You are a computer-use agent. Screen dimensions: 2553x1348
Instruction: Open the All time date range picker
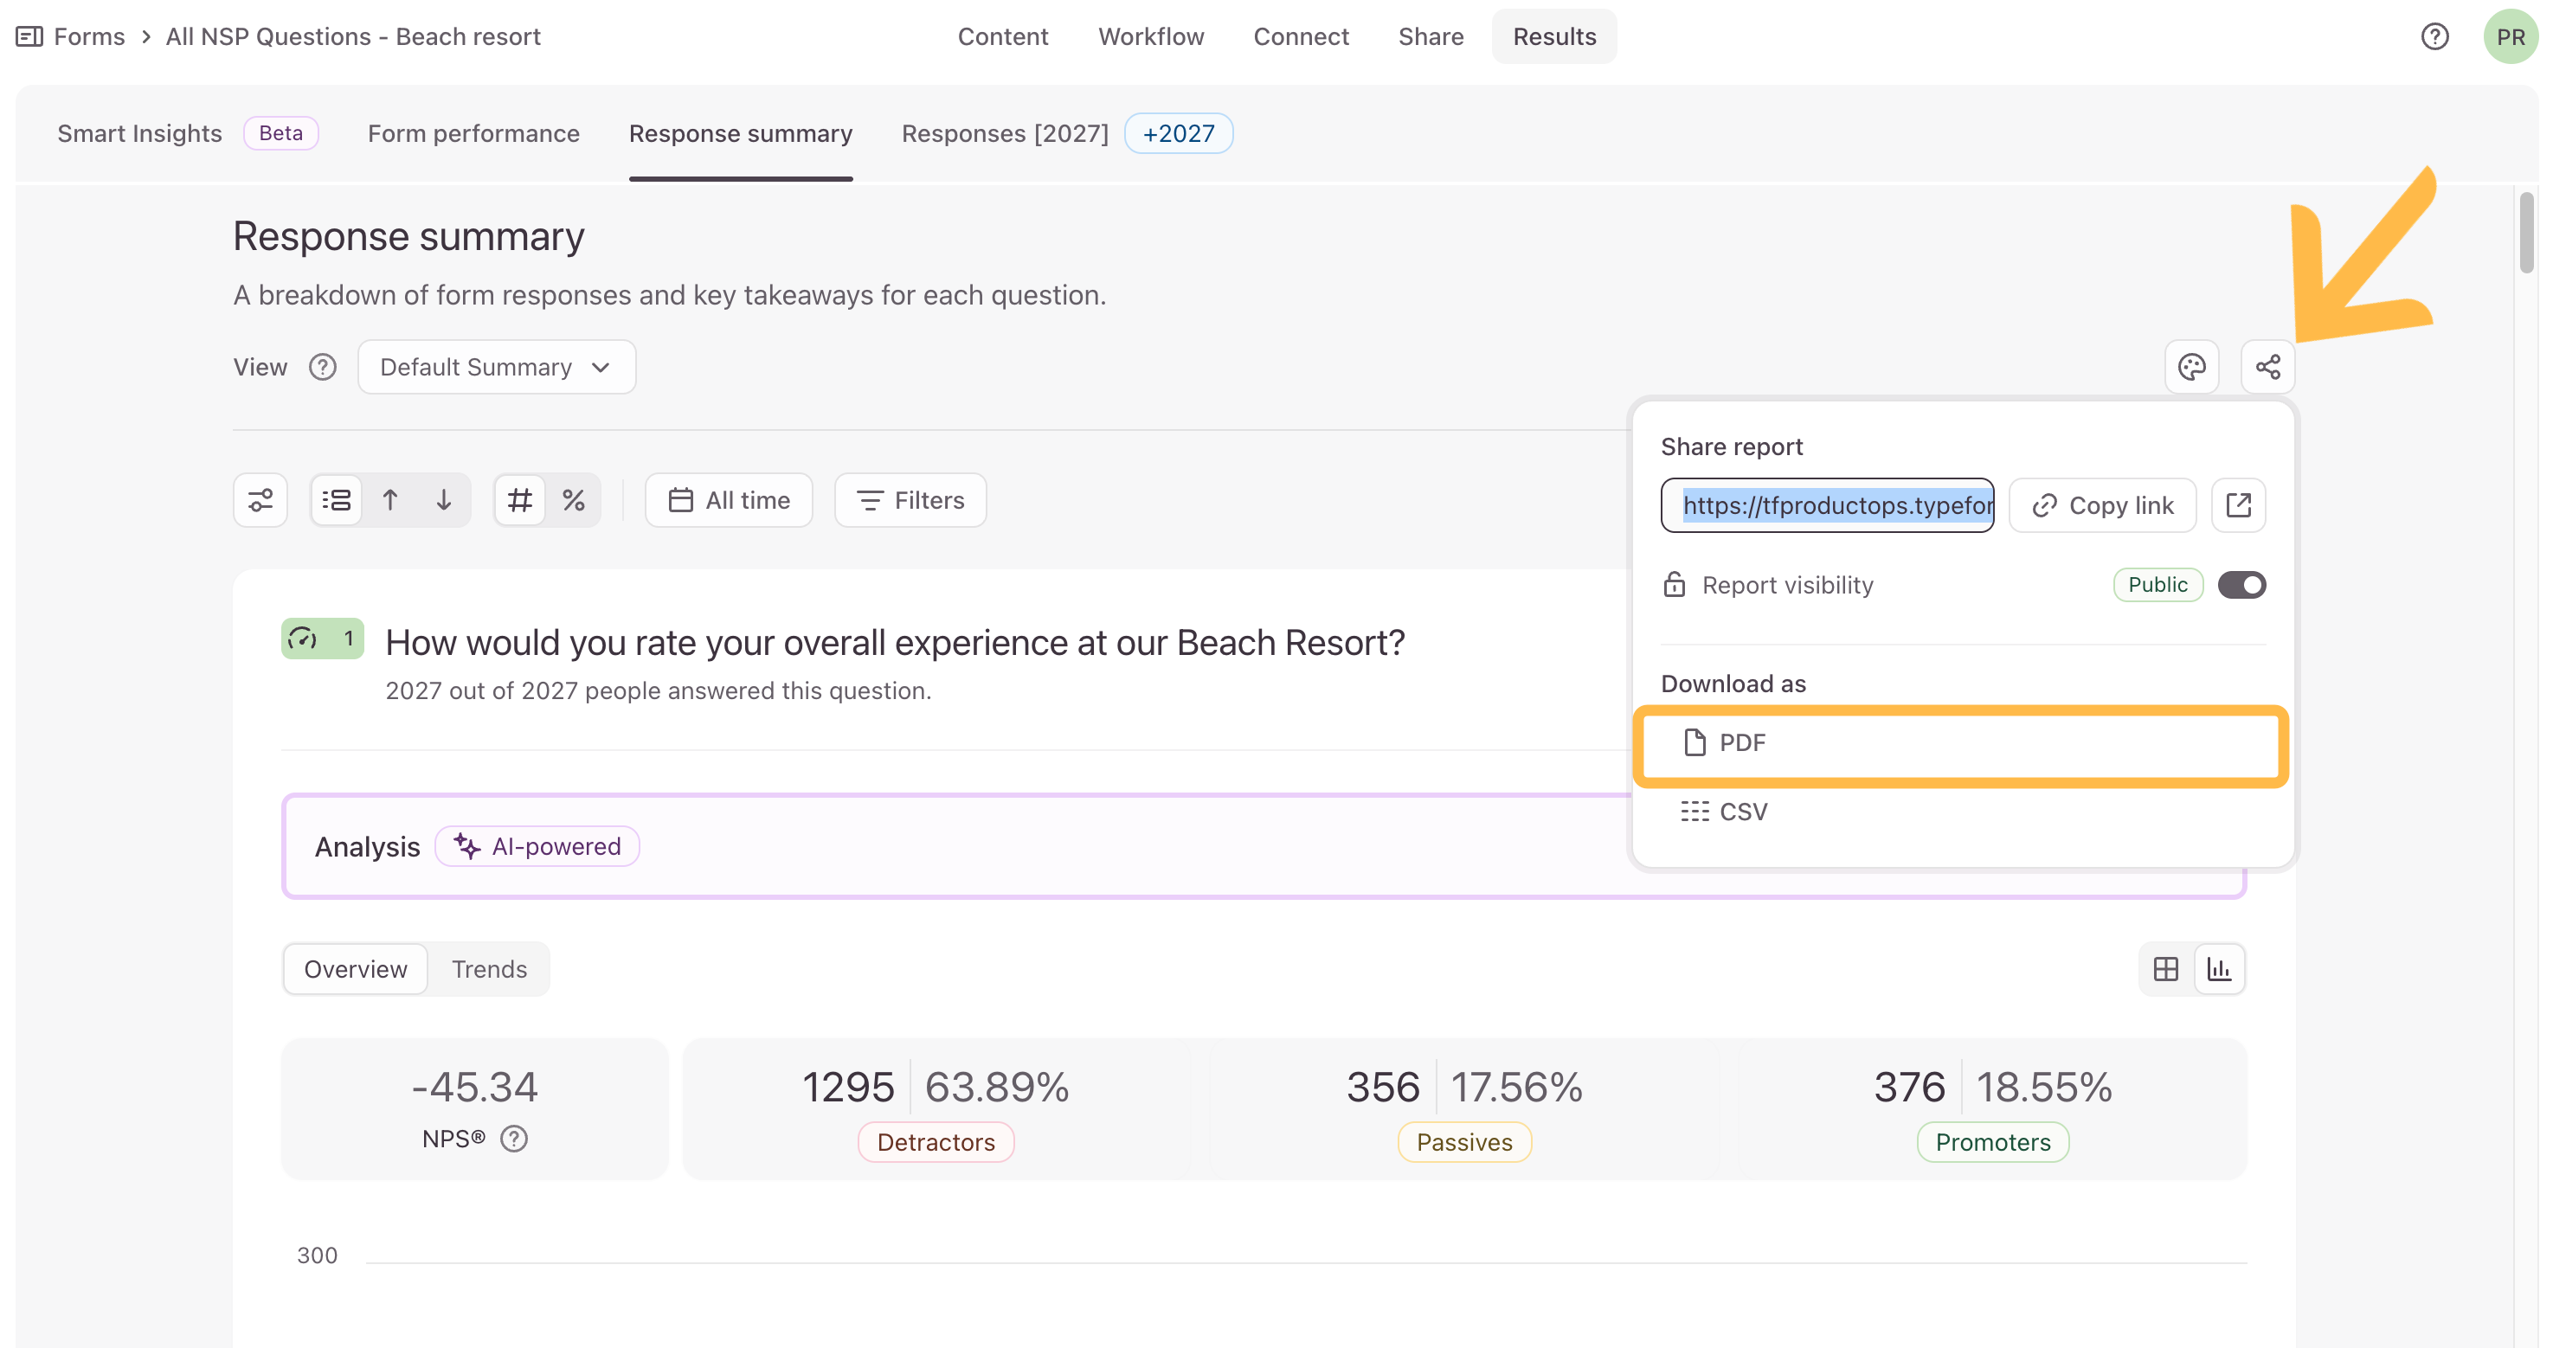coord(729,501)
